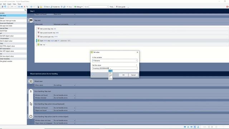The image size is (229, 129).
Task: Open the Go to combo box
Action: pos(99,7)
